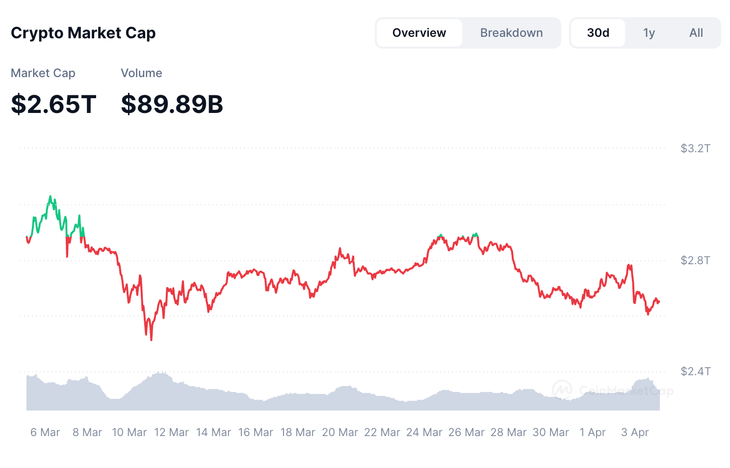This screenshot has width=730, height=468.
Task: Open the Breakdown tab
Action: (511, 33)
